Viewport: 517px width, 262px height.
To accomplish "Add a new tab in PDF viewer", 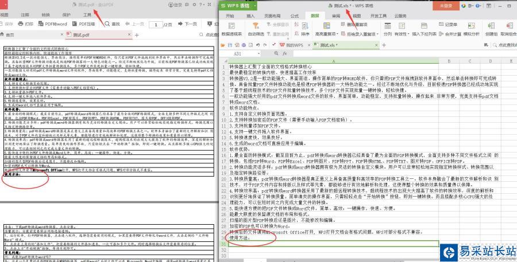I will pyautogui.click(x=137, y=35).
